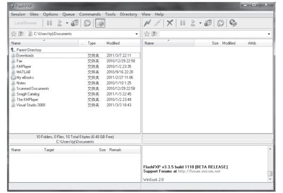Click left pane abort/disconnect film icon

coord(75,23)
